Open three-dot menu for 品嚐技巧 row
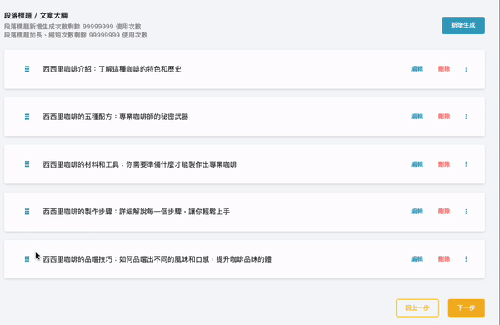 coord(466,259)
